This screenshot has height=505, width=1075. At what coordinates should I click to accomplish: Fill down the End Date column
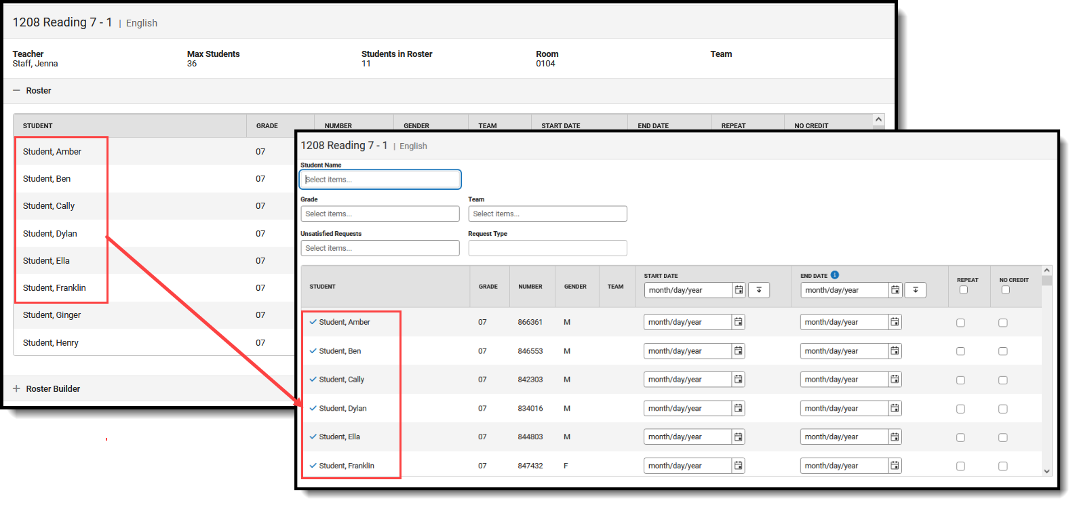tap(916, 290)
